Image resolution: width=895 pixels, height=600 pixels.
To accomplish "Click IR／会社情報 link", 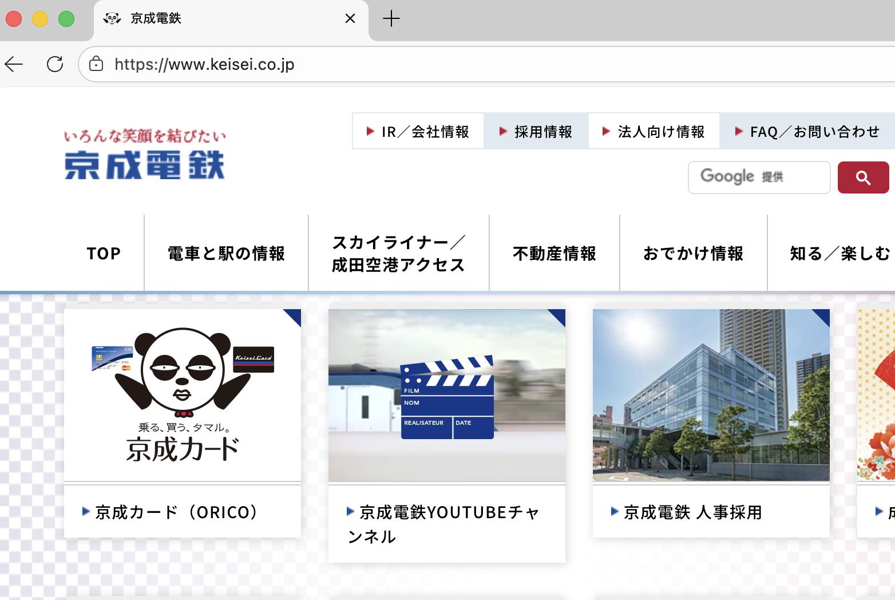I will click(x=418, y=132).
